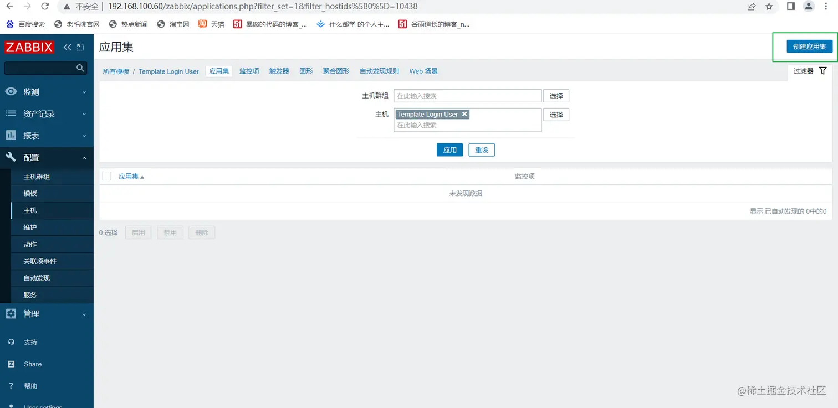Expand the 报表 menu chevron
The height and width of the screenshot is (408, 838).
[x=84, y=136]
